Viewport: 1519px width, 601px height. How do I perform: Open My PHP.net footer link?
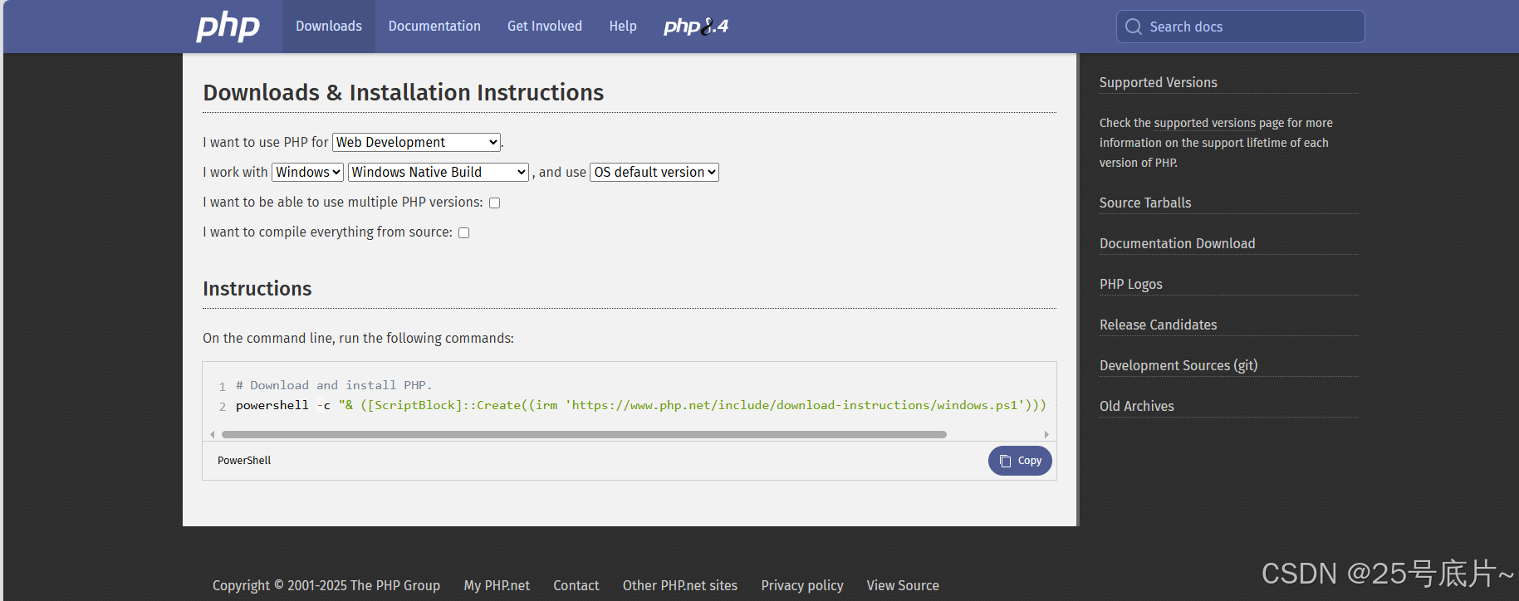(x=497, y=585)
